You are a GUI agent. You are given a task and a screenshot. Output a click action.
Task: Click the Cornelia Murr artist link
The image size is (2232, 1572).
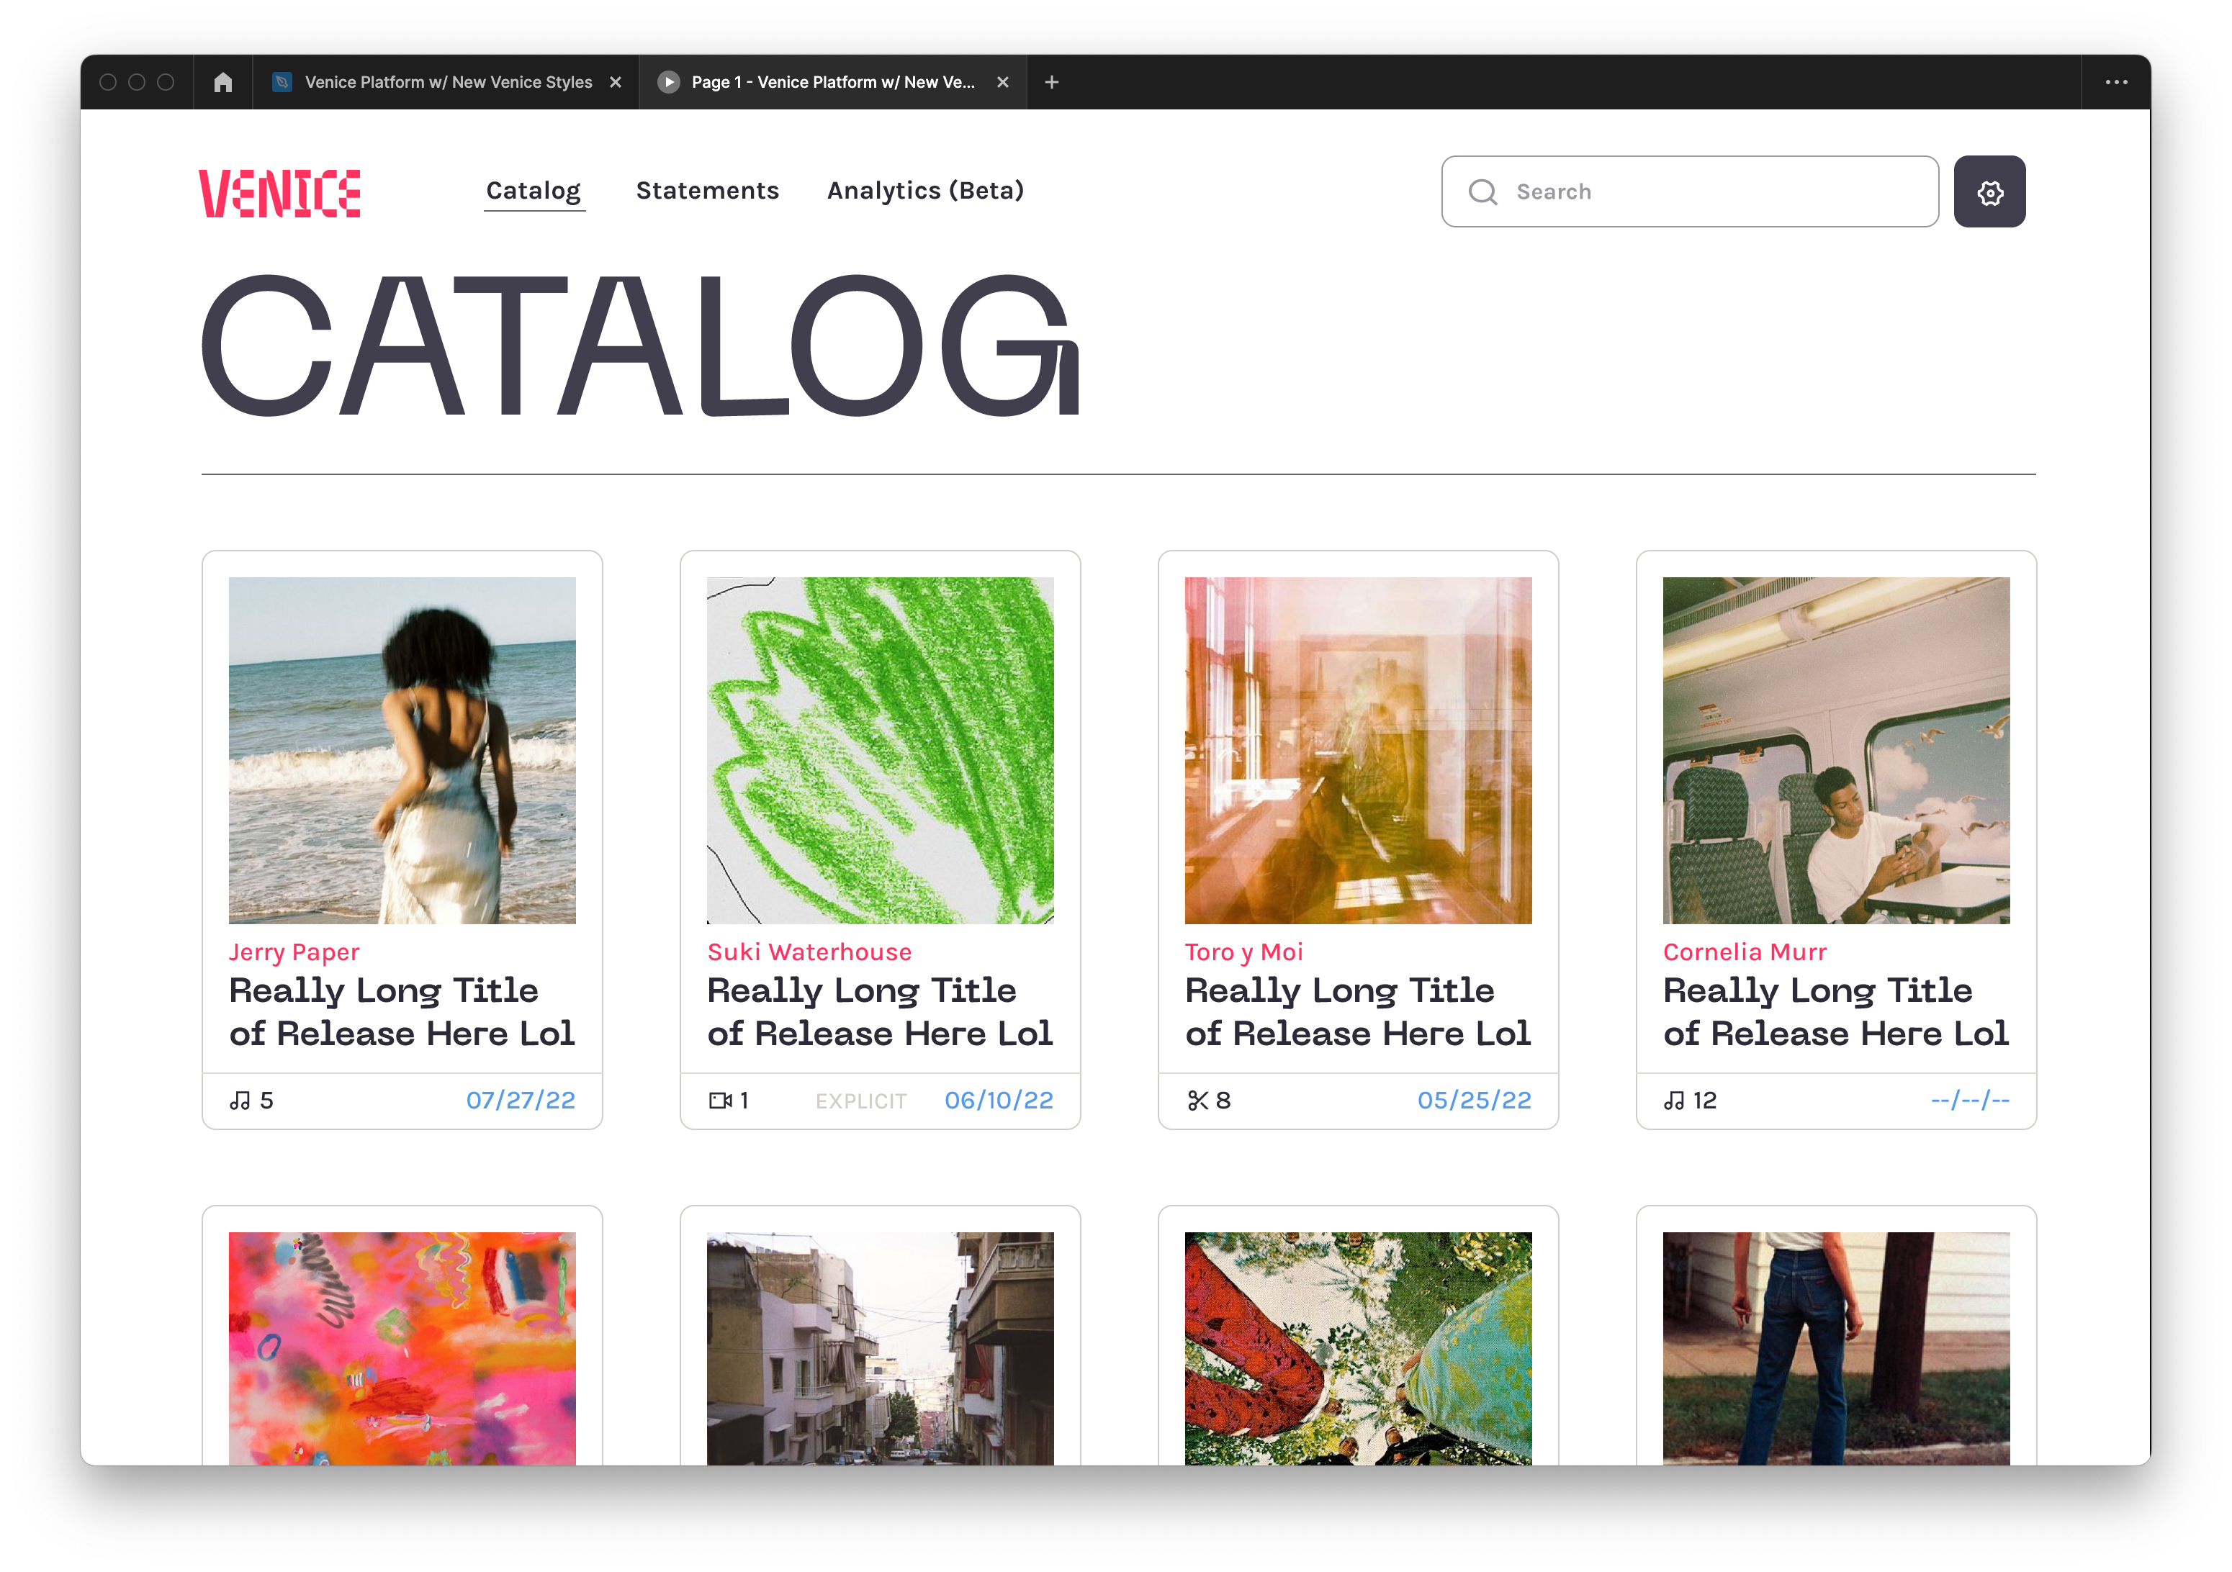[x=1745, y=952]
